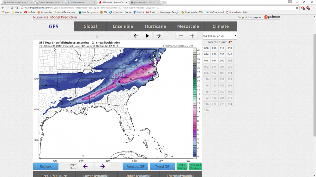The image size is (316, 177).
Task: Decrease animation speed with the minus button
Action: tap(181, 36)
